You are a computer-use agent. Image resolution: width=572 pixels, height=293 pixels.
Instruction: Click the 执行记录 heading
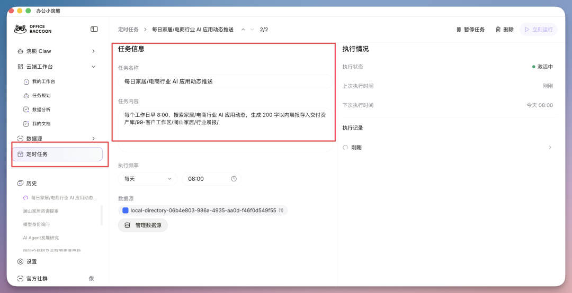(x=353, y=128)
